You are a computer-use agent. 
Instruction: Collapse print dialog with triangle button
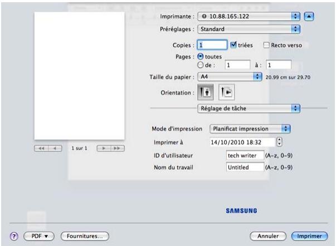pos(309,17)
